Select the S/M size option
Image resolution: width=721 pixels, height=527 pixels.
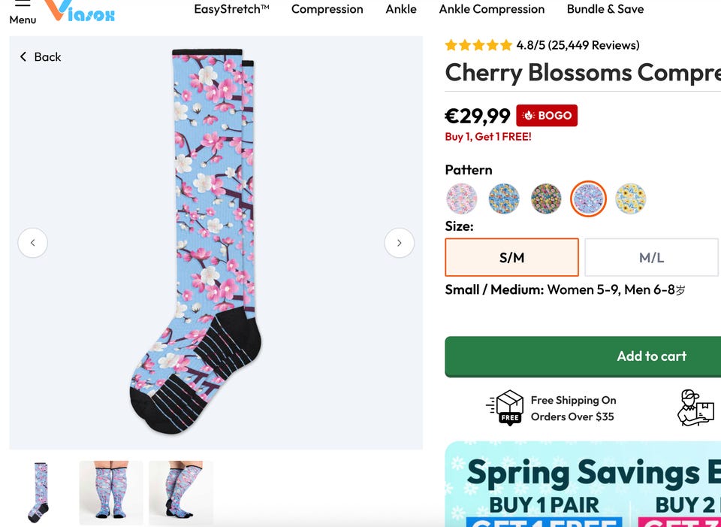click(x=511, y=257)
